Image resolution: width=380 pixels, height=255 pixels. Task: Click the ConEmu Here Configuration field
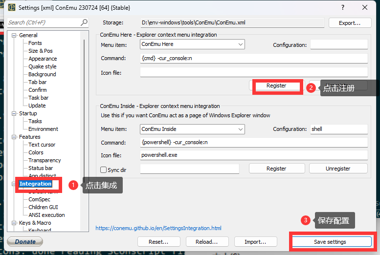tap(339, 44)
